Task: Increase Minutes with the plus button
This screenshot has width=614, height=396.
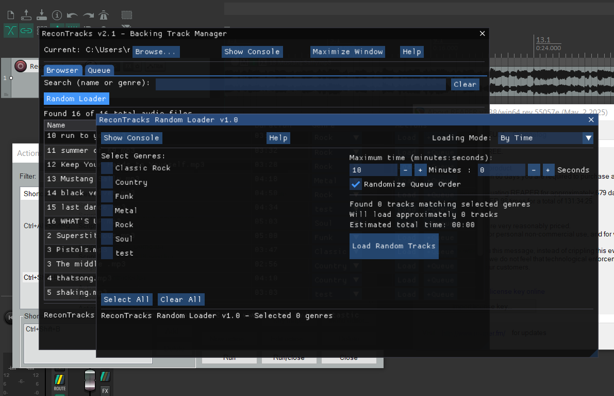Action: pyautogui.click(x=420, y=170)
